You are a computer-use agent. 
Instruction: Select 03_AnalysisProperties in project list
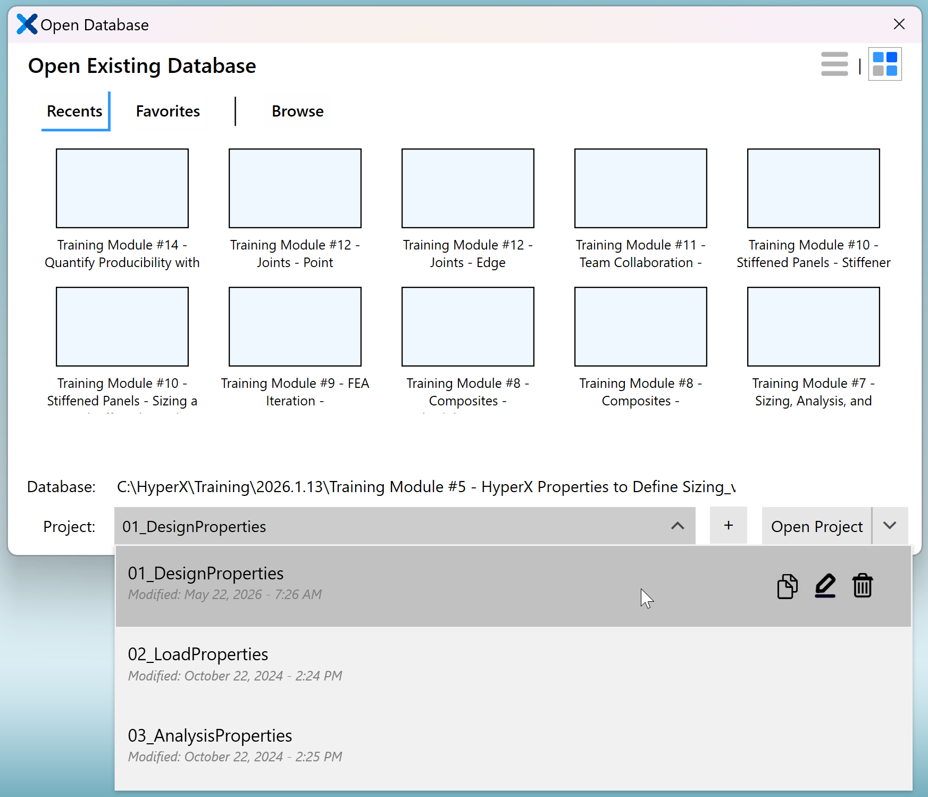pos(513,748)
